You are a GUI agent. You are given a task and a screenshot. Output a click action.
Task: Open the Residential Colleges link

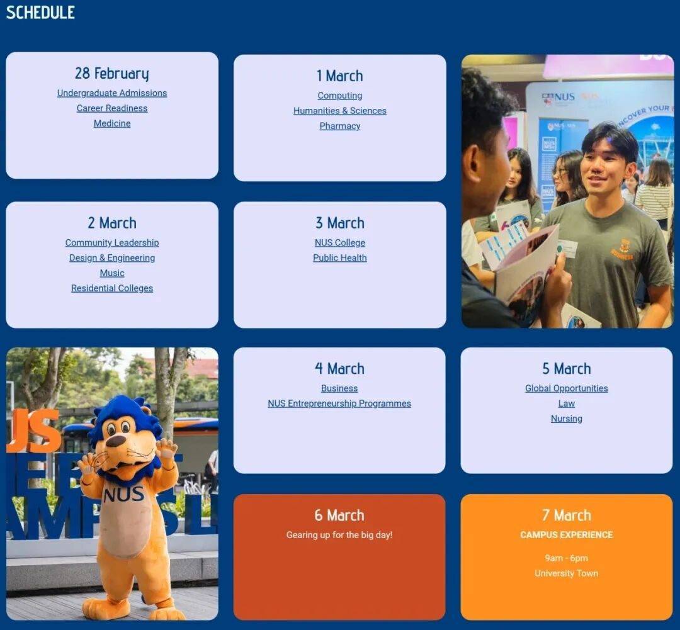[x=112, y=288]
